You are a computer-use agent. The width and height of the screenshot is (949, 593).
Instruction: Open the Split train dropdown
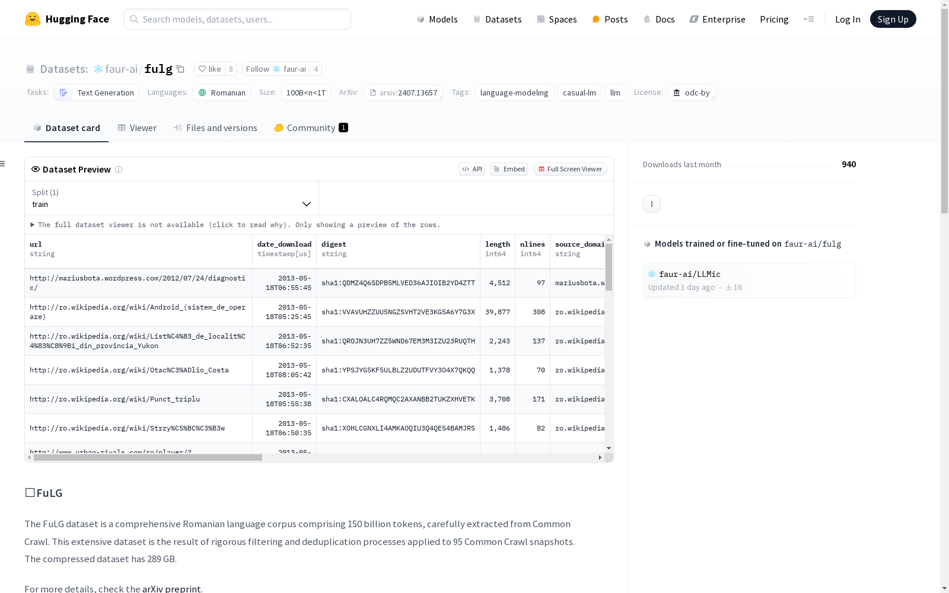point(171,198)
